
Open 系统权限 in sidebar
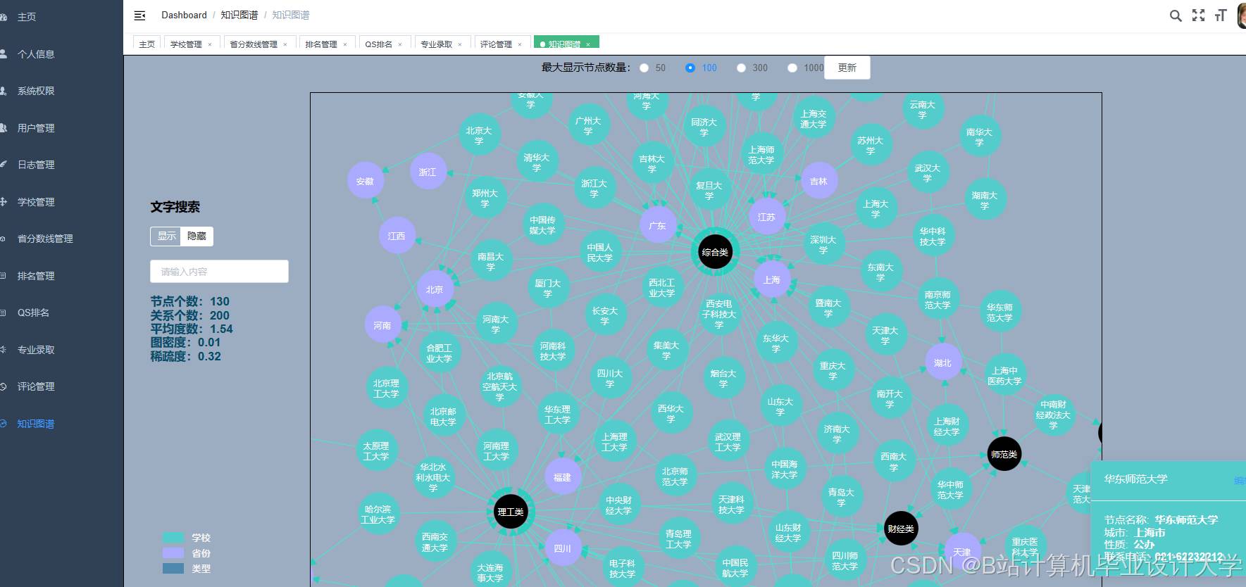tap(61, 91)
